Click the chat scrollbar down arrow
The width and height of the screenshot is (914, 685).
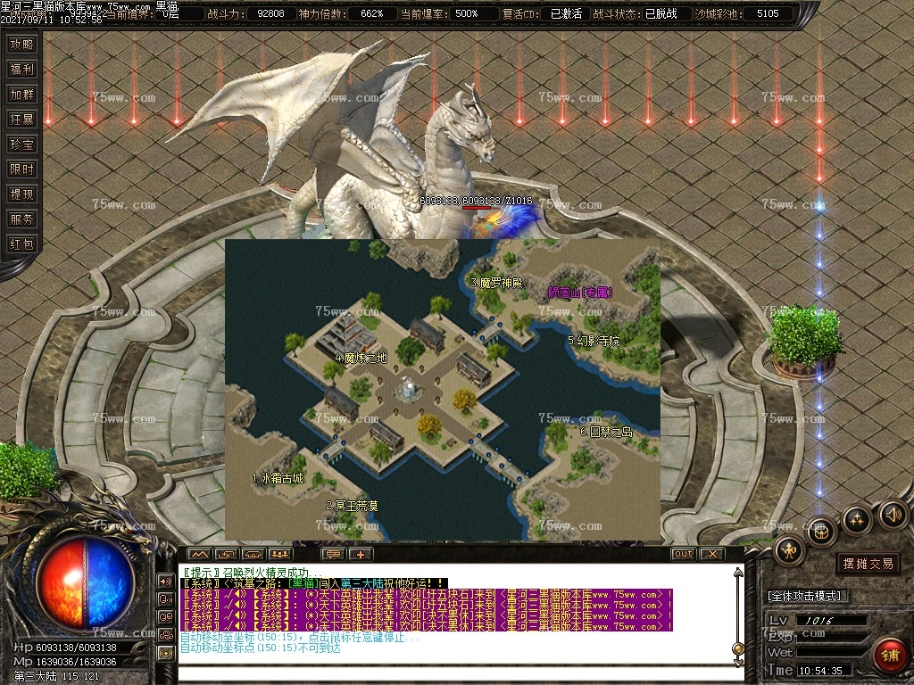(738, 662)
